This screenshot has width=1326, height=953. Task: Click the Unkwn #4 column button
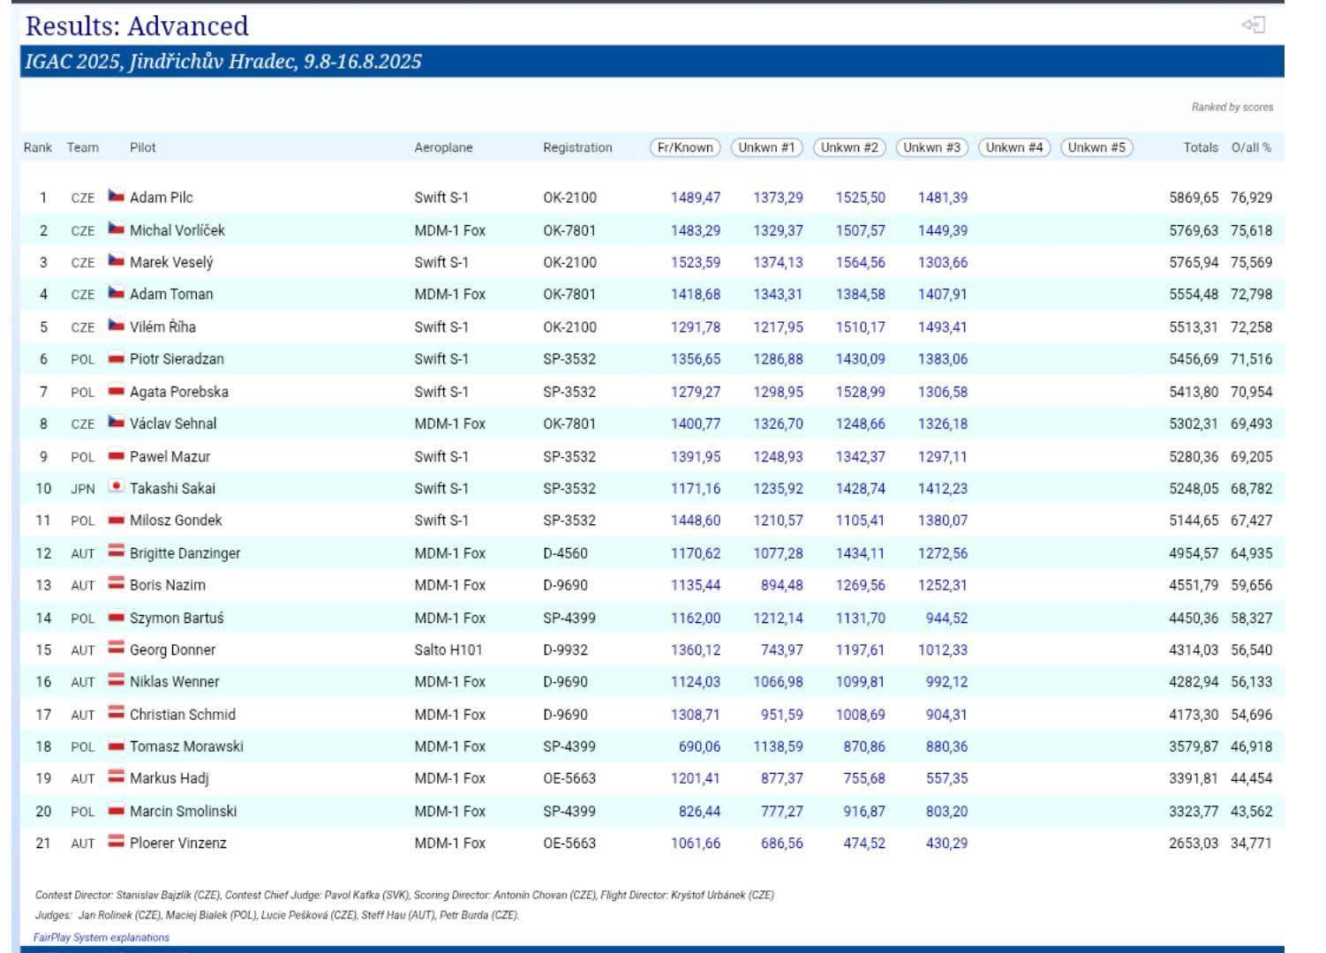pos(1014,147)
